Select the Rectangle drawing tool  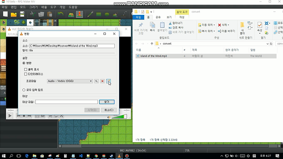coord(99,14)
